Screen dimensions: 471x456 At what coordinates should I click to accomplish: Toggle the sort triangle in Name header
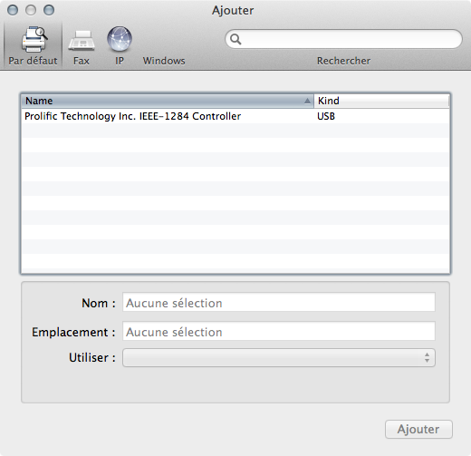pyautogui.click(x=307, y=101)
